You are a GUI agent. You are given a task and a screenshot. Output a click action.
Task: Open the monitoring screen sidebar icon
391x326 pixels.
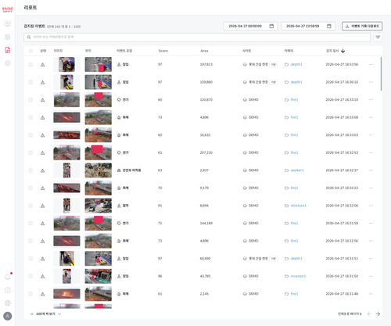click(x=8, y=24)
